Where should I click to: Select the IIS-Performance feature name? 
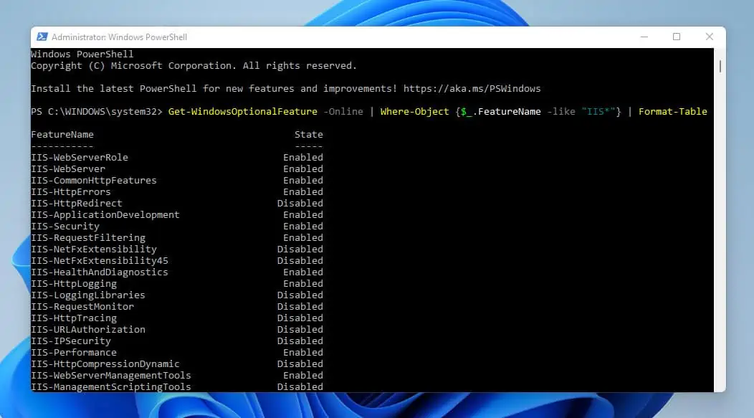pos(74,353)
